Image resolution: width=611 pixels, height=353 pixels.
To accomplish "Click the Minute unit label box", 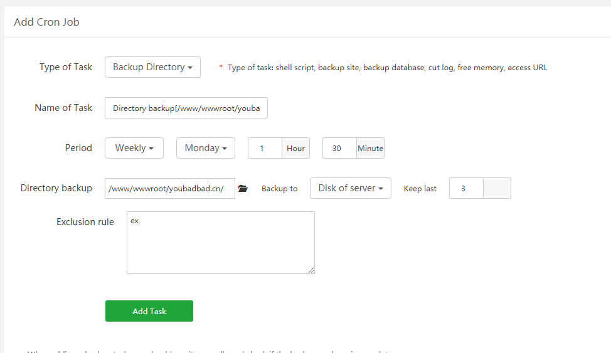I will click(370, 149).
